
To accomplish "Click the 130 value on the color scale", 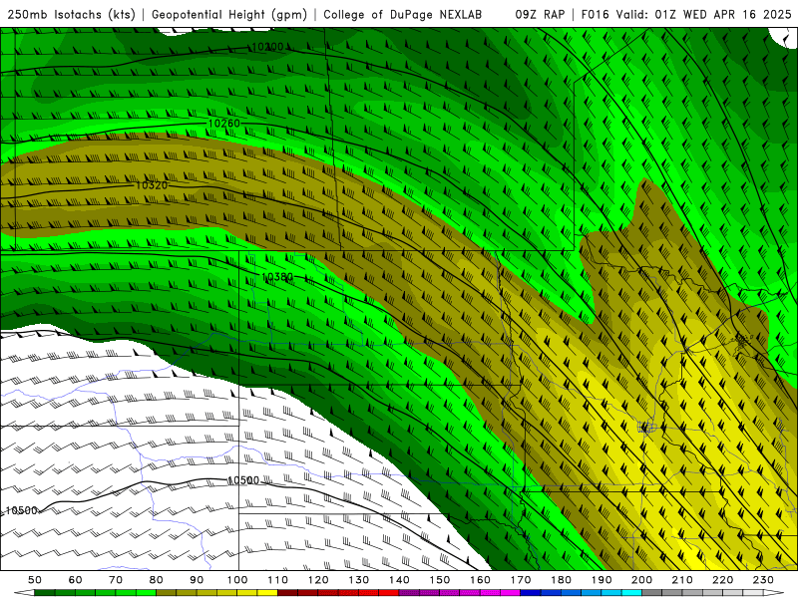I will tap(359, 580).
